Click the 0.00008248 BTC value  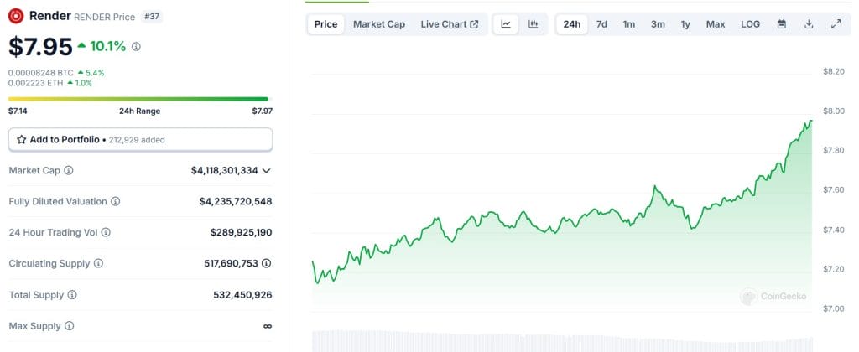(x=40, y=73)
